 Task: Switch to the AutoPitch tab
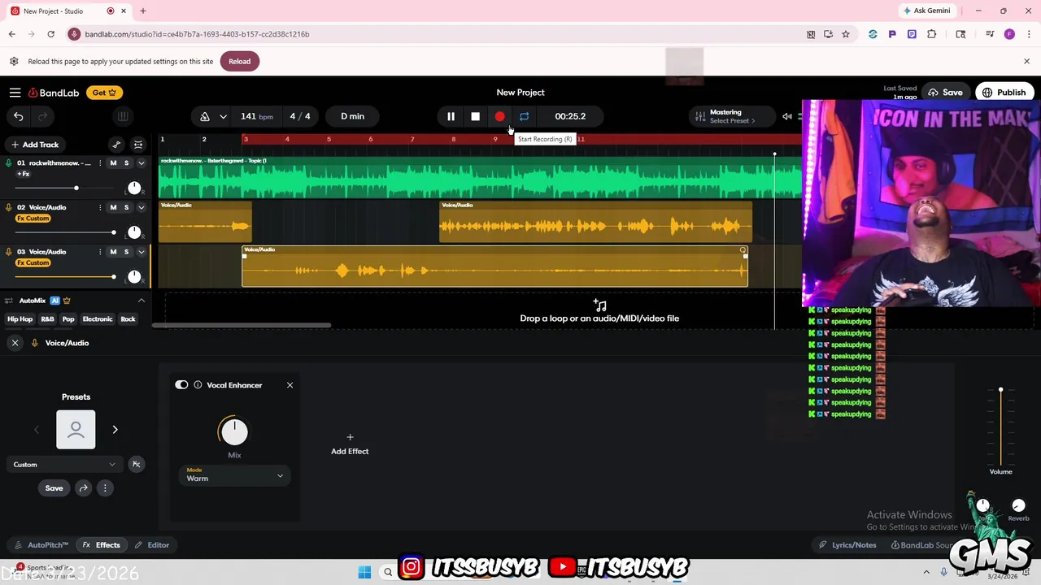coord(42,545)
